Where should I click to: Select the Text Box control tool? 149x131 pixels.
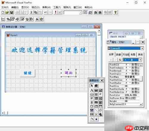pyautogui.click(x=96, y=90)
